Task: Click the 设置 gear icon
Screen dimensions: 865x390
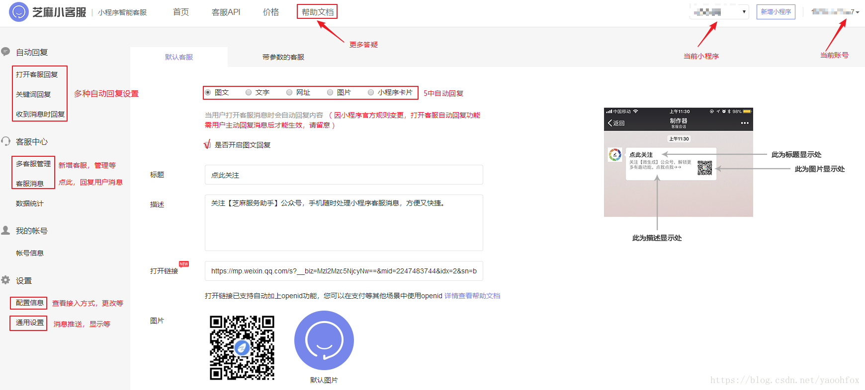Action: (x=6, y=280)
